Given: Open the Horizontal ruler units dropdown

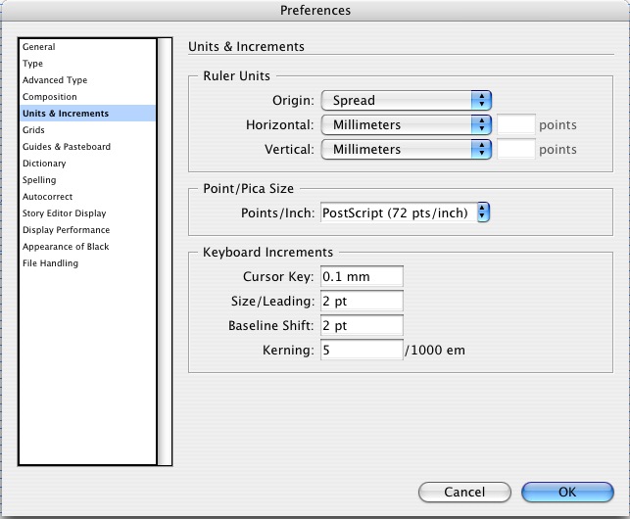Looking at the screenshot, I should coord(407,125).
